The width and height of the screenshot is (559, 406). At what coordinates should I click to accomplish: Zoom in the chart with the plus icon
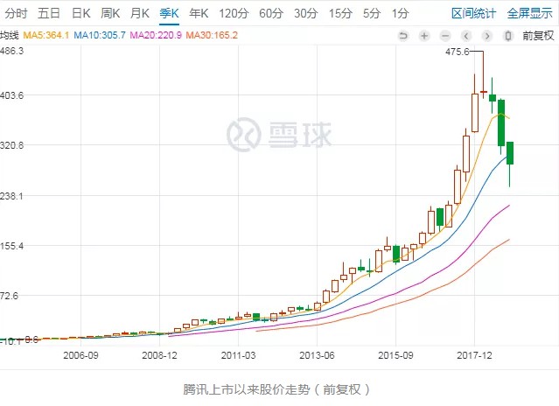click(x=424, y=36)
